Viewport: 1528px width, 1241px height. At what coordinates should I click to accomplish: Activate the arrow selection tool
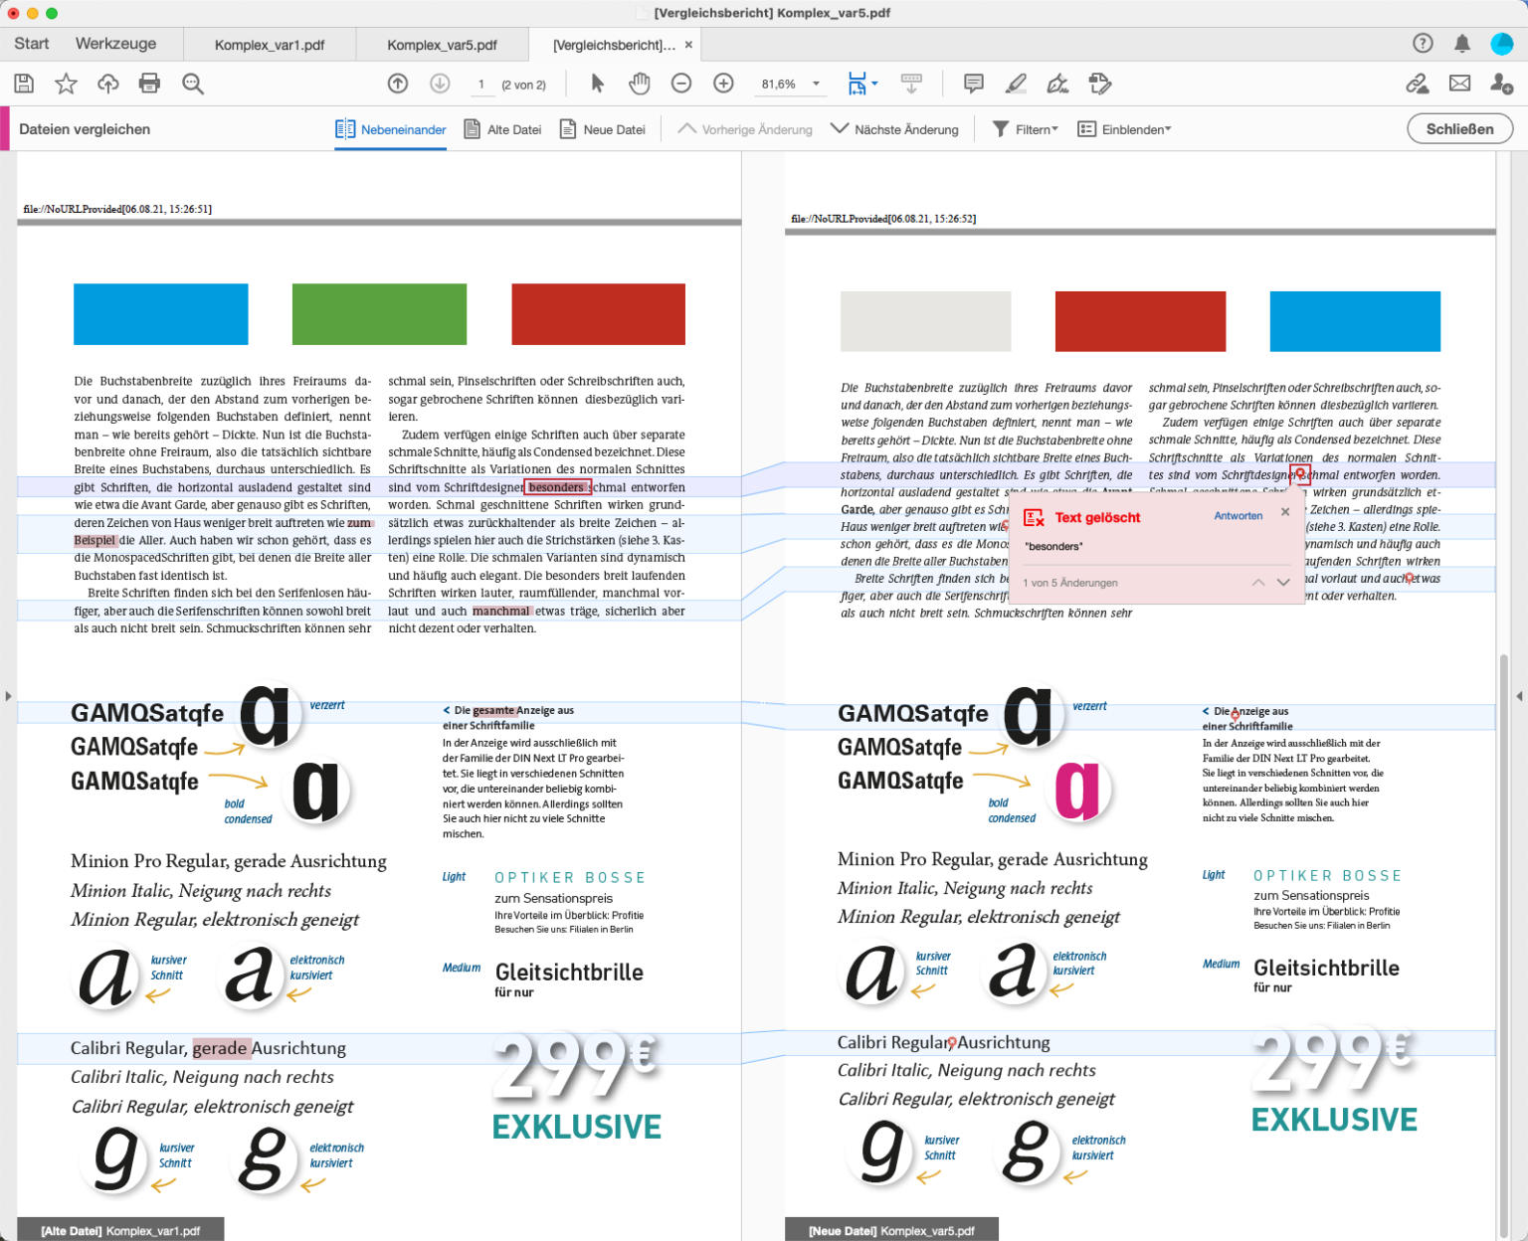point(598,85)
